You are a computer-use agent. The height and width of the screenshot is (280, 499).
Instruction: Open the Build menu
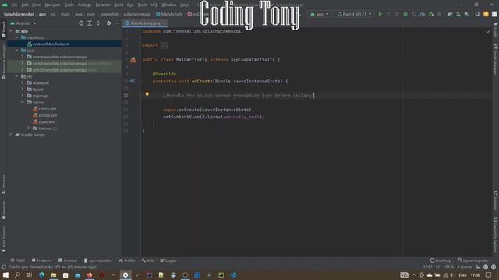coord(119,5)
